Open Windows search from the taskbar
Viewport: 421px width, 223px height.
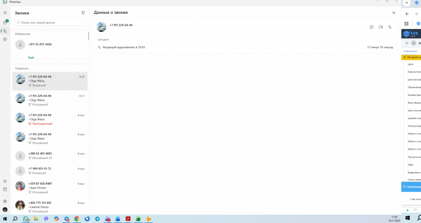click(x=15, y=219)
